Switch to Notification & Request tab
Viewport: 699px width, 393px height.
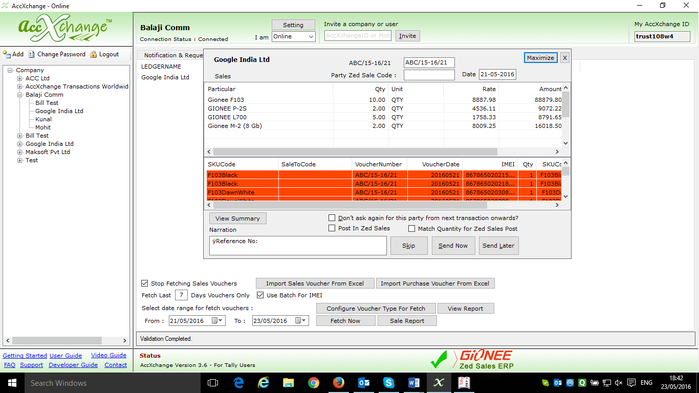point(172,55)
